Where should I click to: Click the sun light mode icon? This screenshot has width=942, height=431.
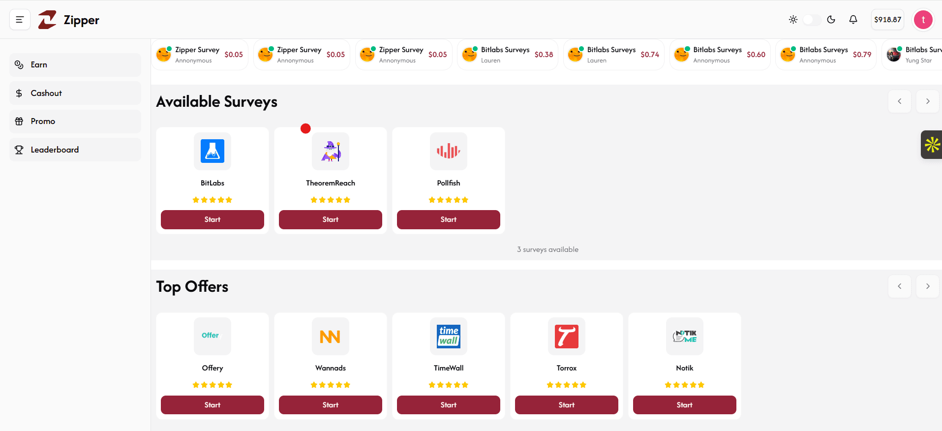[793, 20]
